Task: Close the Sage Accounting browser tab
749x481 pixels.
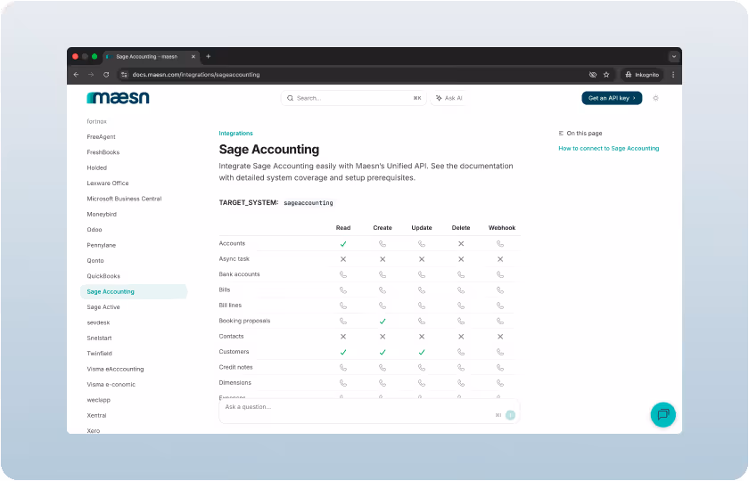Action: pos(193,56)
